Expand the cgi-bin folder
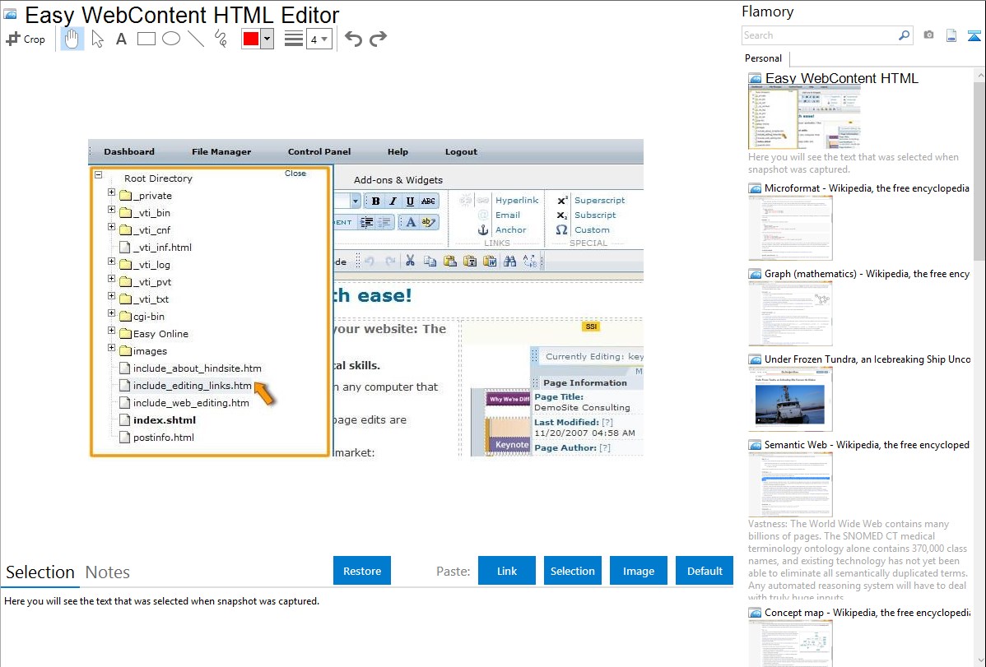Viewport: 986px width, 667px height. coord(111,313)
